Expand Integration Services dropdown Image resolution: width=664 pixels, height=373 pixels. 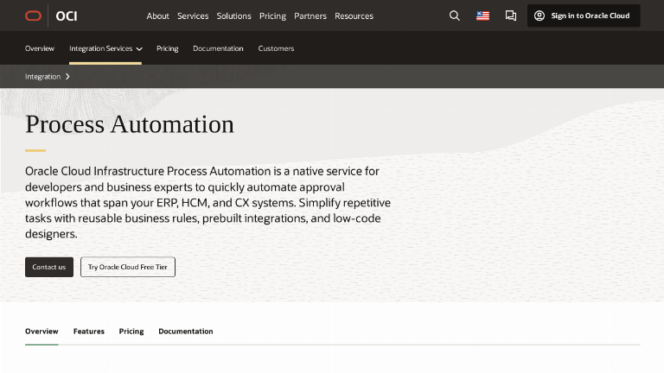pos(105,48)
